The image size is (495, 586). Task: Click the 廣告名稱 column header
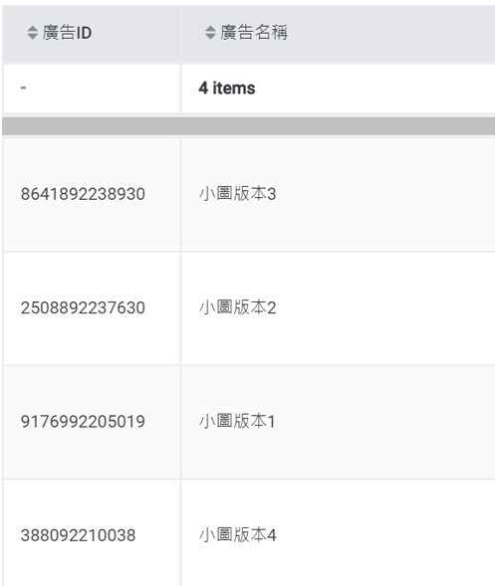click(x=339, y=33)
